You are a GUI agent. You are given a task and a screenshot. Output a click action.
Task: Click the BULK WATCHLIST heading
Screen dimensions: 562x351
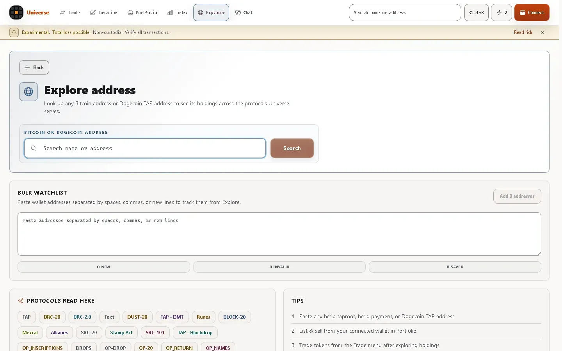pyautogui.click(x=42, y=193)
